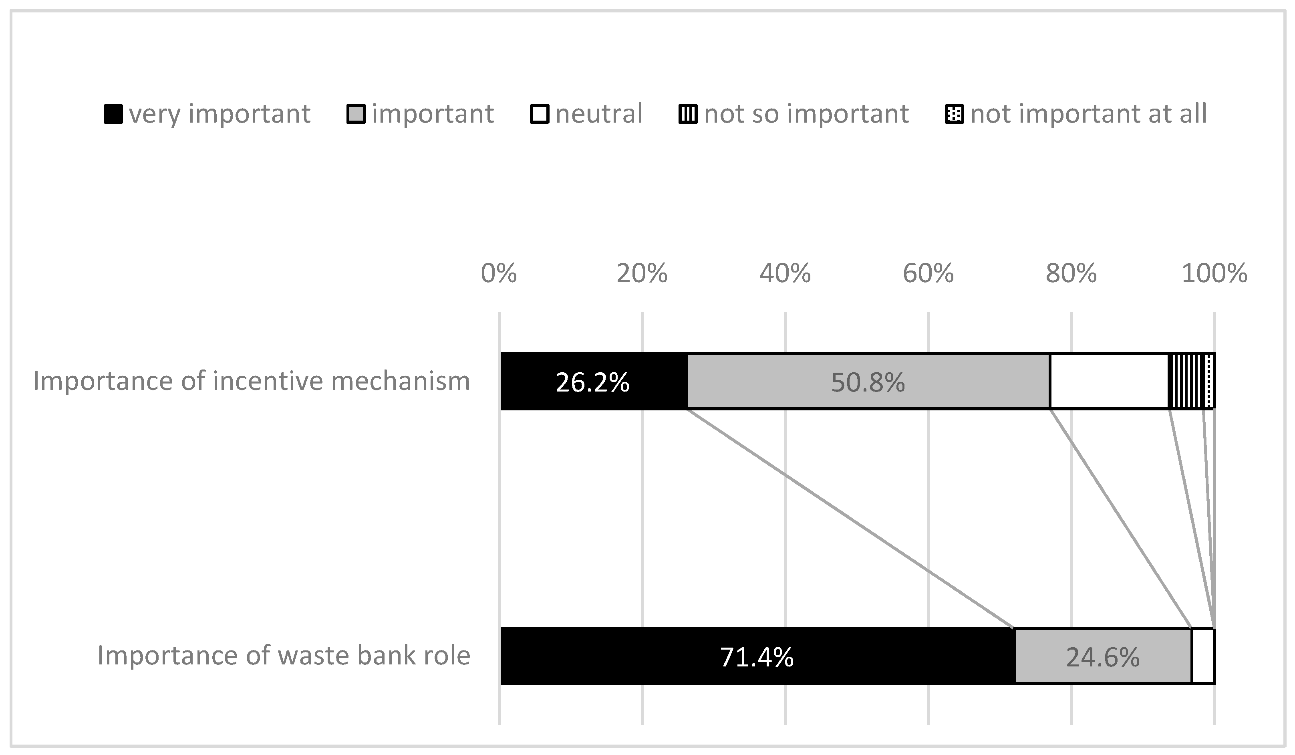The height and width of the screenshot is (755, 1295).
Task: Click the 'not so important' striped swatch
Action: (688, 114)
